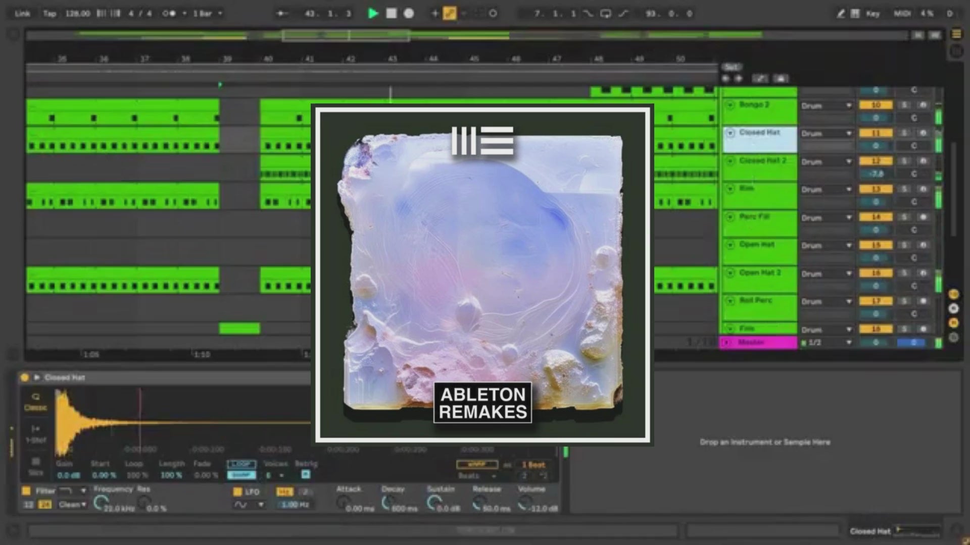Toggle the Closed Hat device activator
The image size is (970, 545).
(24, 377)
